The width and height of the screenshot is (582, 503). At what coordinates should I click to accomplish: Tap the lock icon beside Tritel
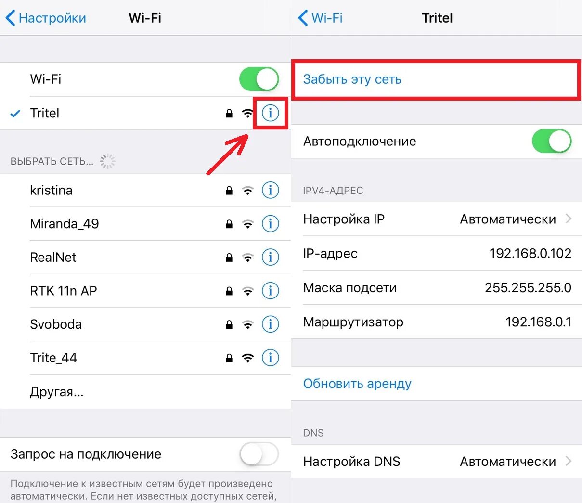(229, 113)
